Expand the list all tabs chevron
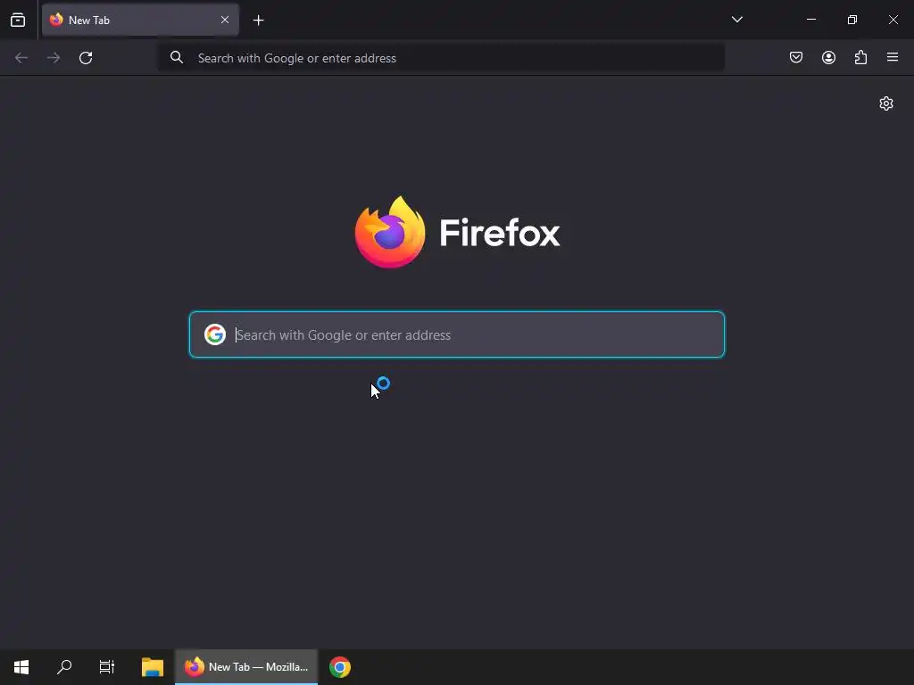Image resolution: width=914 pixels, height=685 pixels. pos(737,20)
